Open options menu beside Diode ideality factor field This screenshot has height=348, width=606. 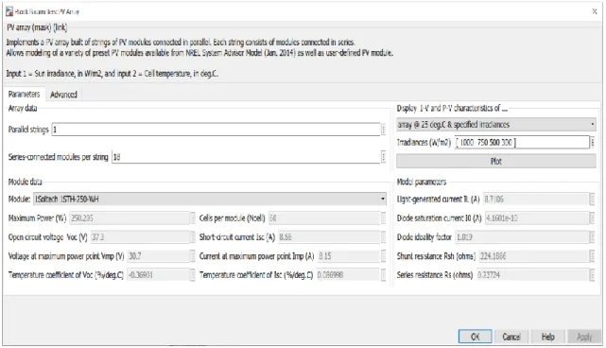tap(593, 237)
